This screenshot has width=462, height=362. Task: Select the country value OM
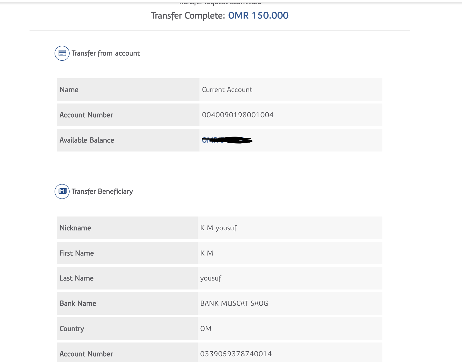click(206, 329)
